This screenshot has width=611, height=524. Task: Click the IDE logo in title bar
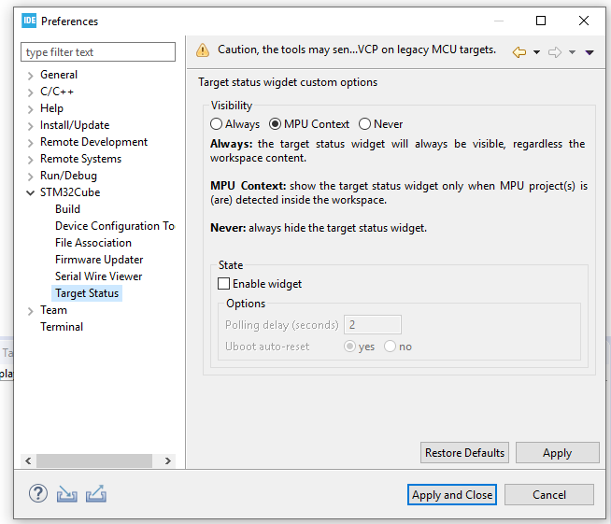coord(29,21)
